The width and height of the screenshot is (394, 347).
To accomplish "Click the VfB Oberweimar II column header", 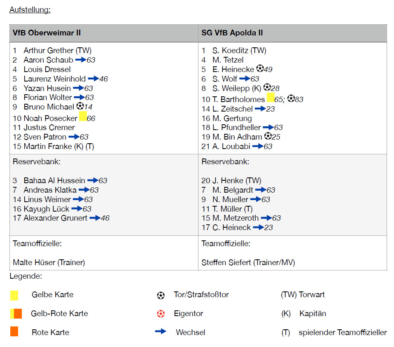I will [x=47, y=33].
